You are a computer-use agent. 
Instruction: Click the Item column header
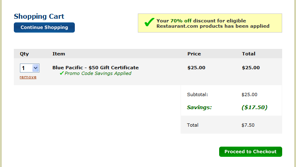pyautogui.click(x=59, y=54)
